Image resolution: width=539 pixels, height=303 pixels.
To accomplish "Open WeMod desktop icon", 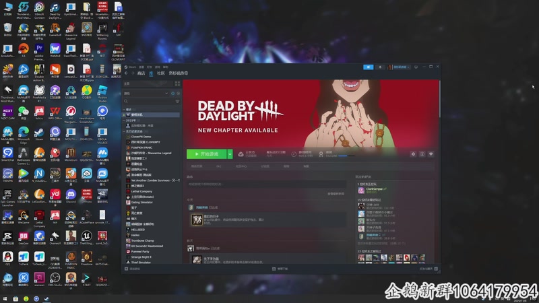I will click(x=55, y=50).
